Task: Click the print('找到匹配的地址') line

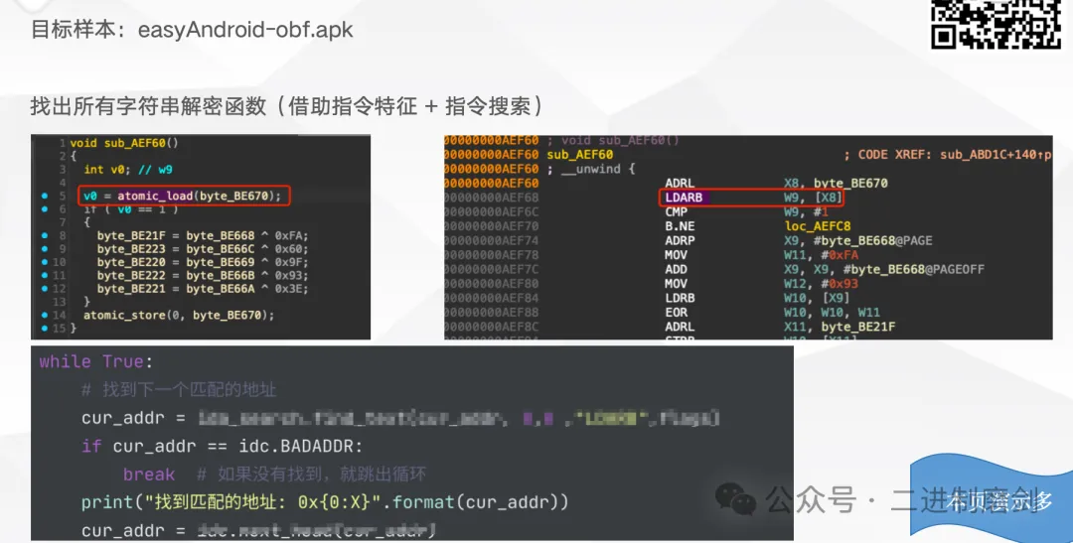Action: click(x=325, y=502)
